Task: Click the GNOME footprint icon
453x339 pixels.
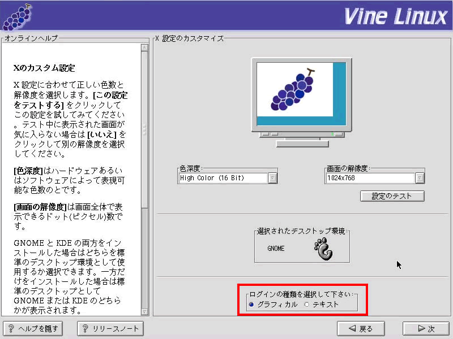Action: point(323,249)
